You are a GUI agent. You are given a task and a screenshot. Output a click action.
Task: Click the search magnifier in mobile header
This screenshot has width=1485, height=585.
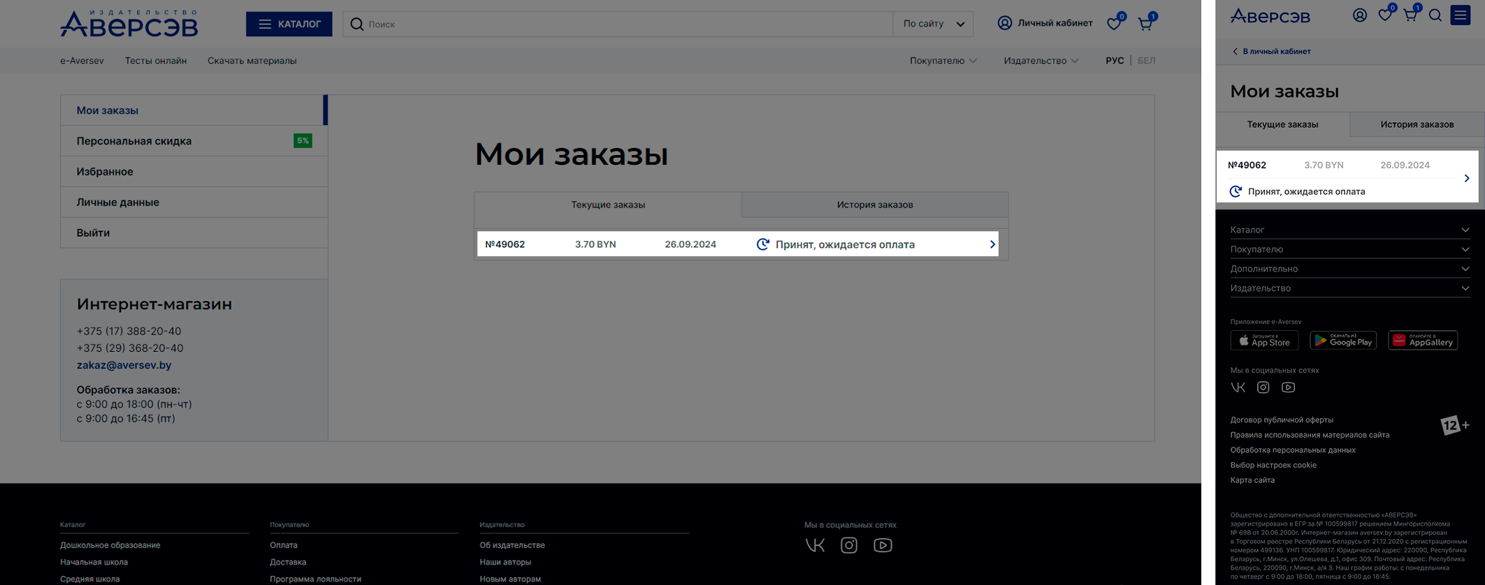coord(1435,15)
